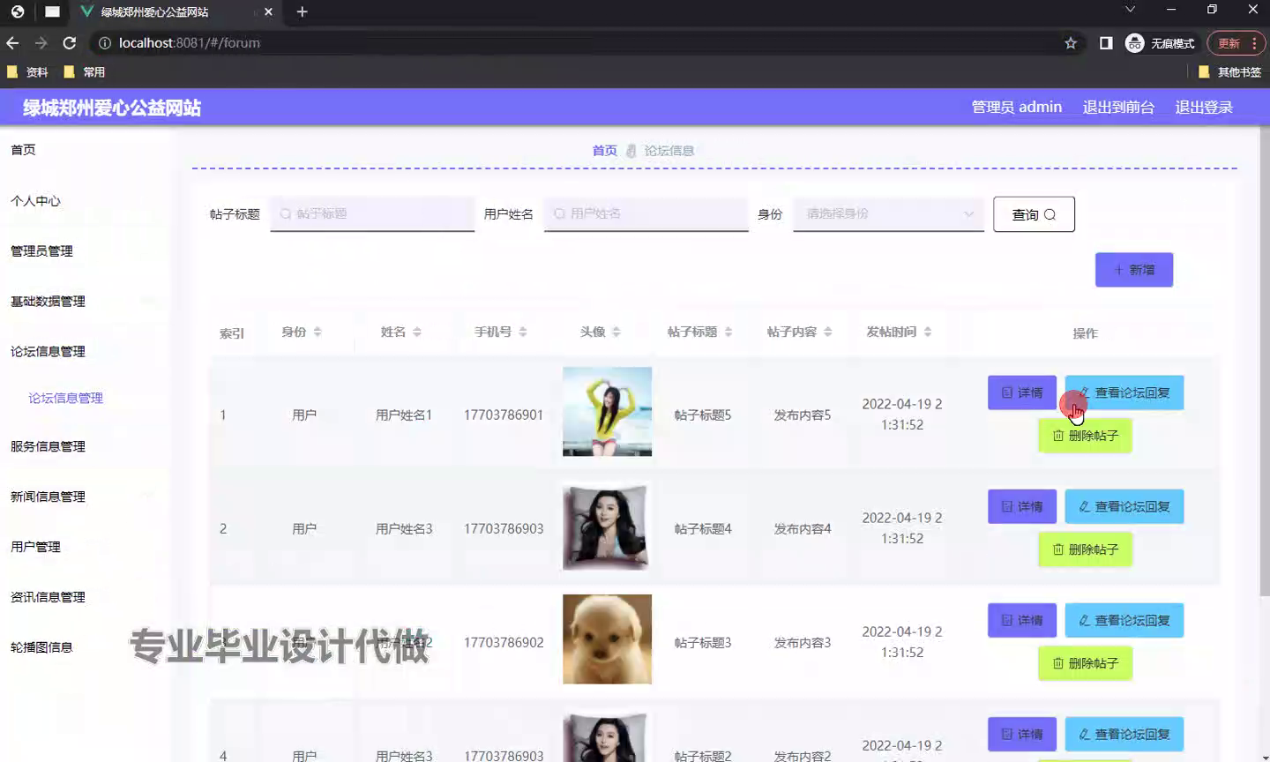
Task: Bookmark this page with the star icon
Action: (1071, 42)
